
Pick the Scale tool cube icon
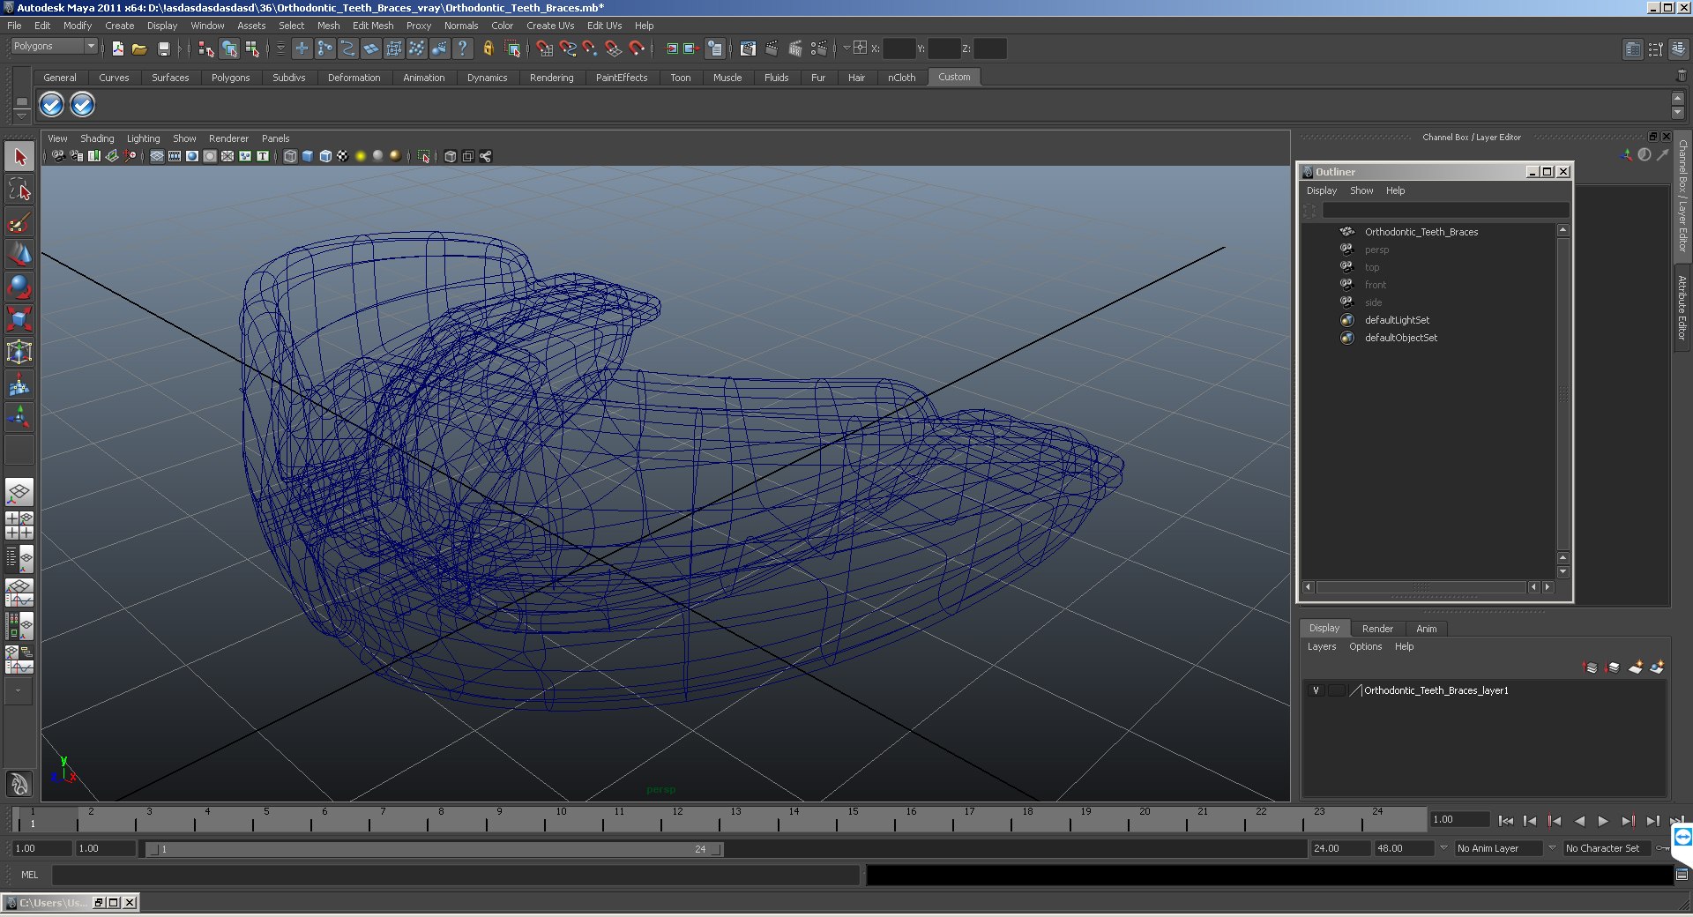[19, 318]
